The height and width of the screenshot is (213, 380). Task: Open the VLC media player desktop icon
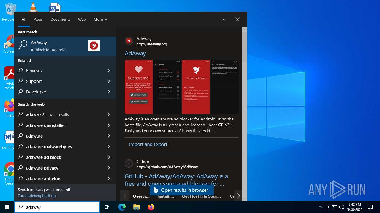tap(33, 7)
